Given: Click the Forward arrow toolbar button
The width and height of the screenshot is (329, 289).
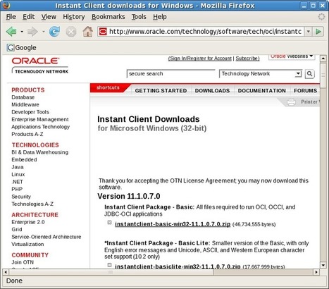Looking at the screenshot, I should tap(32, 32).
